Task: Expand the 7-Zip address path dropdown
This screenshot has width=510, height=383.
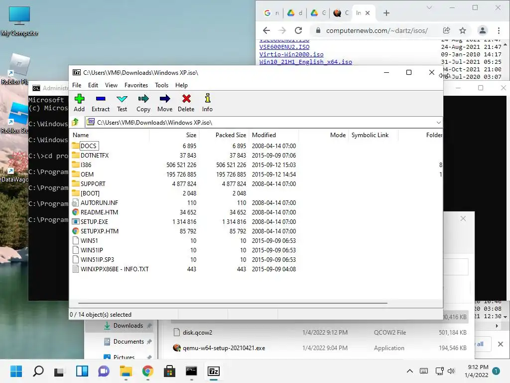Action: coord(438,123)
